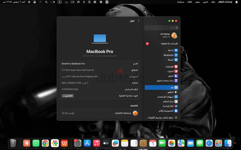
Task: Open the مساعدة help menu
Action: coord(181,2)
